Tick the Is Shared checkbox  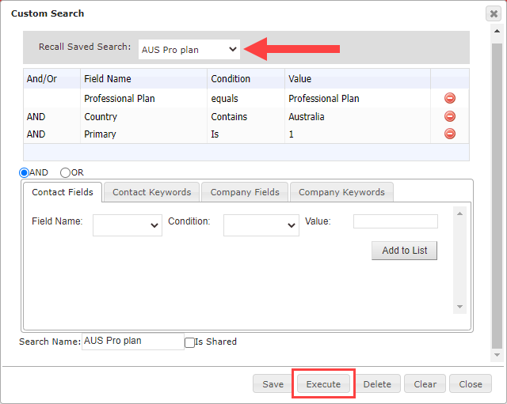pyautogui.click(x=189, y=342)
